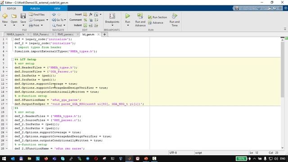Click the Advance button
288x162 pixels.
click(156, 22)
